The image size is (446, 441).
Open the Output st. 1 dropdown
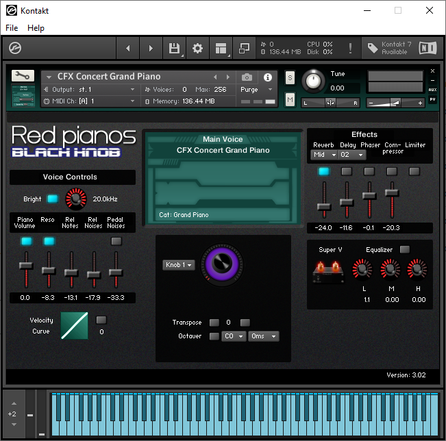click(91, 90)
